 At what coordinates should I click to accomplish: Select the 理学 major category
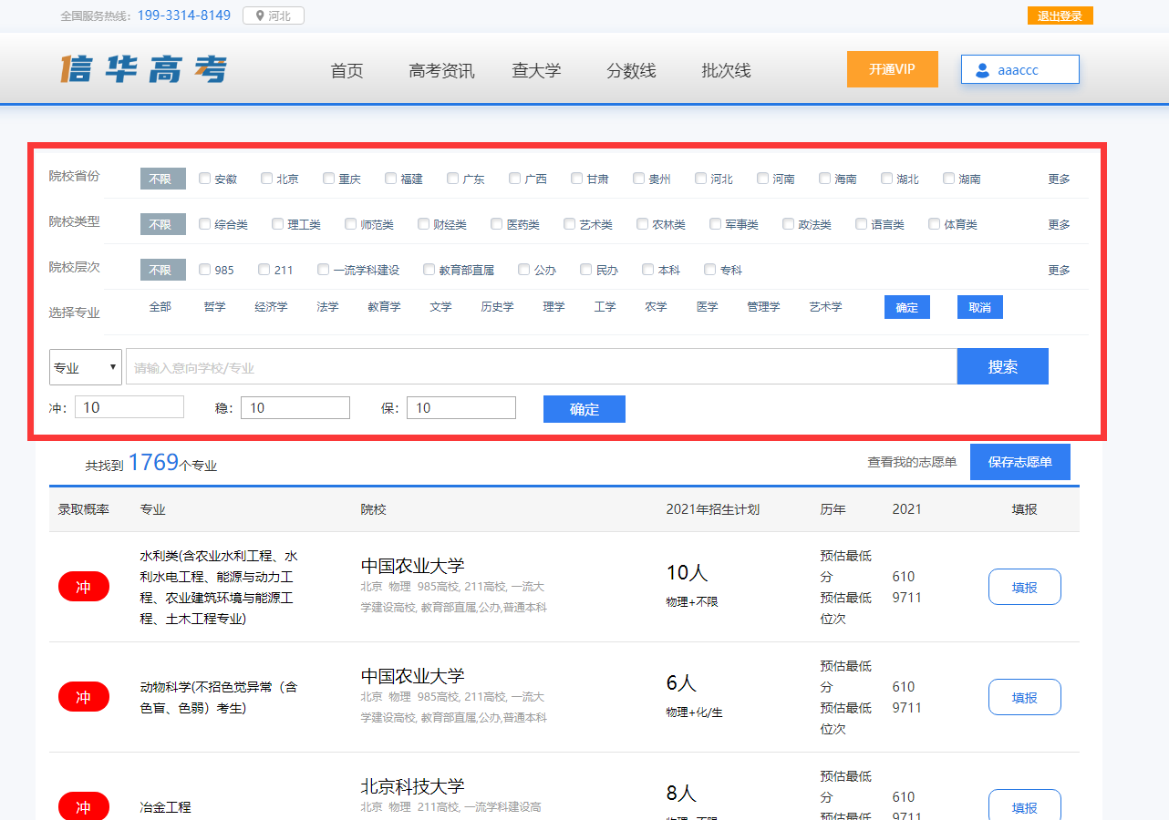pyautogui.click(x=553, y=307)
